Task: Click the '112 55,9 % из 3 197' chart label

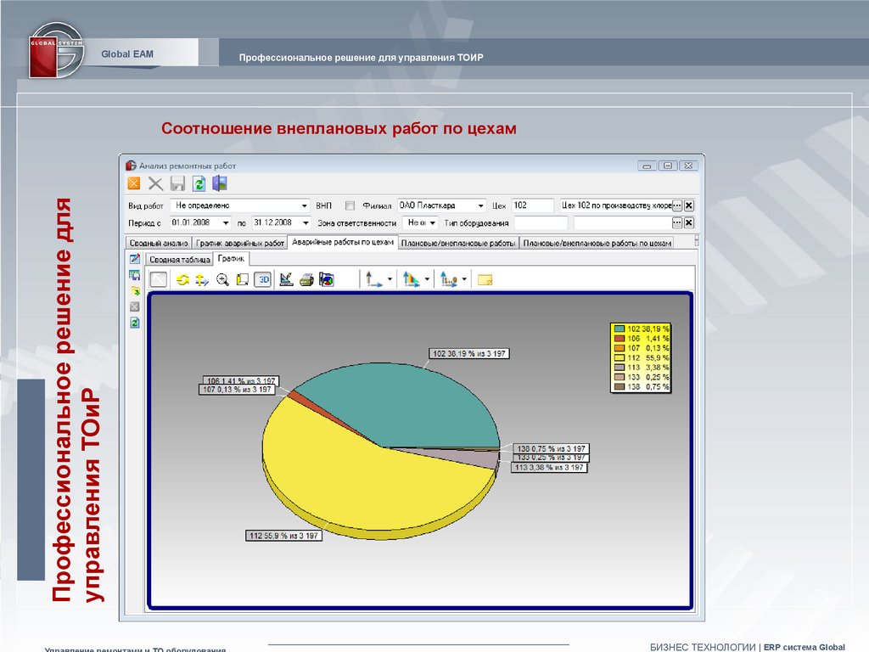Action: pyautogui.click(x=283, y=536)
